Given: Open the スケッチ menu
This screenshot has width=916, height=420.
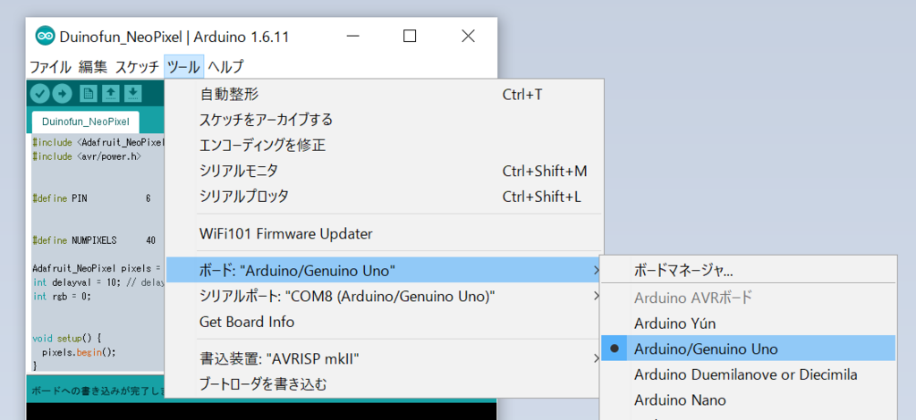Looking at the screenshot, I should [137, 66].
